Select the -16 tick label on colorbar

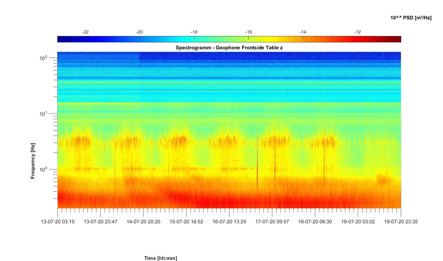pyautogui.click(x=249, y=32)
